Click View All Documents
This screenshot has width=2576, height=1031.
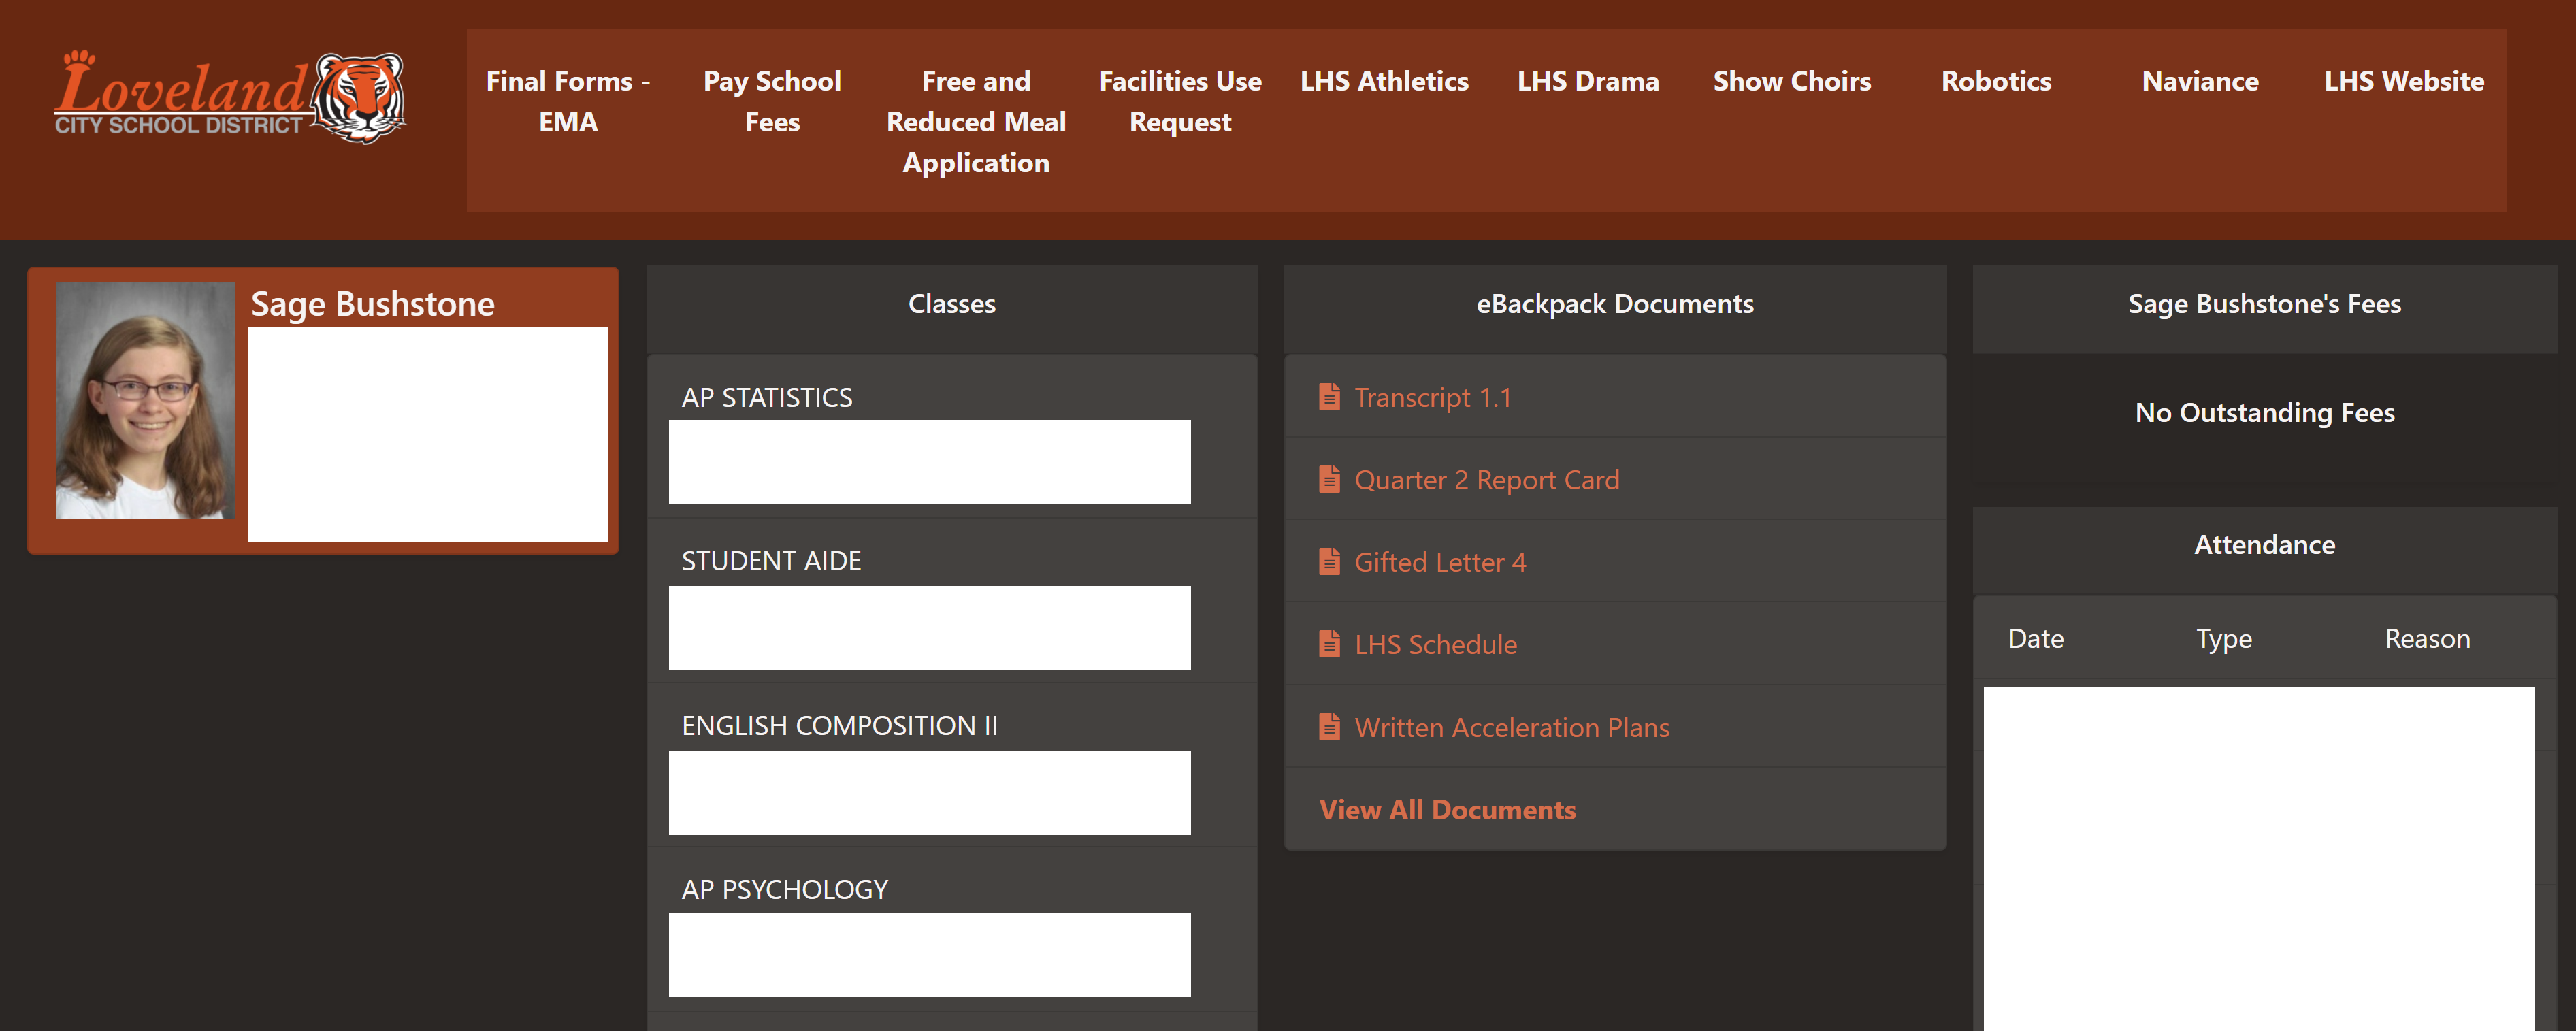[1447, 810]
